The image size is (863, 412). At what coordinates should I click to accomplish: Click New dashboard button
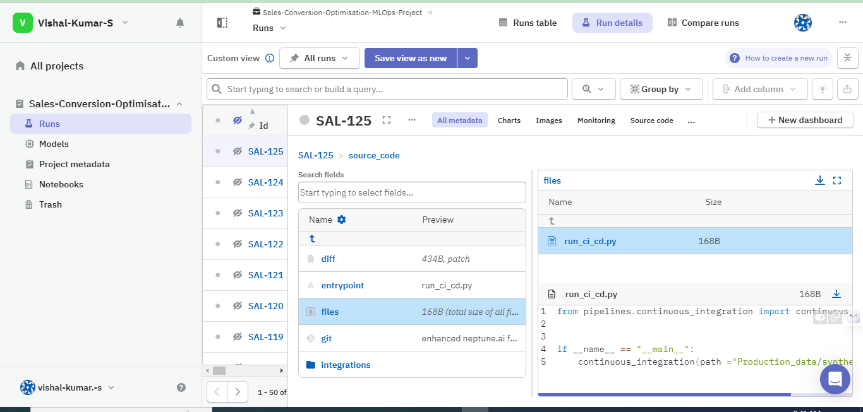coord(805,120)
